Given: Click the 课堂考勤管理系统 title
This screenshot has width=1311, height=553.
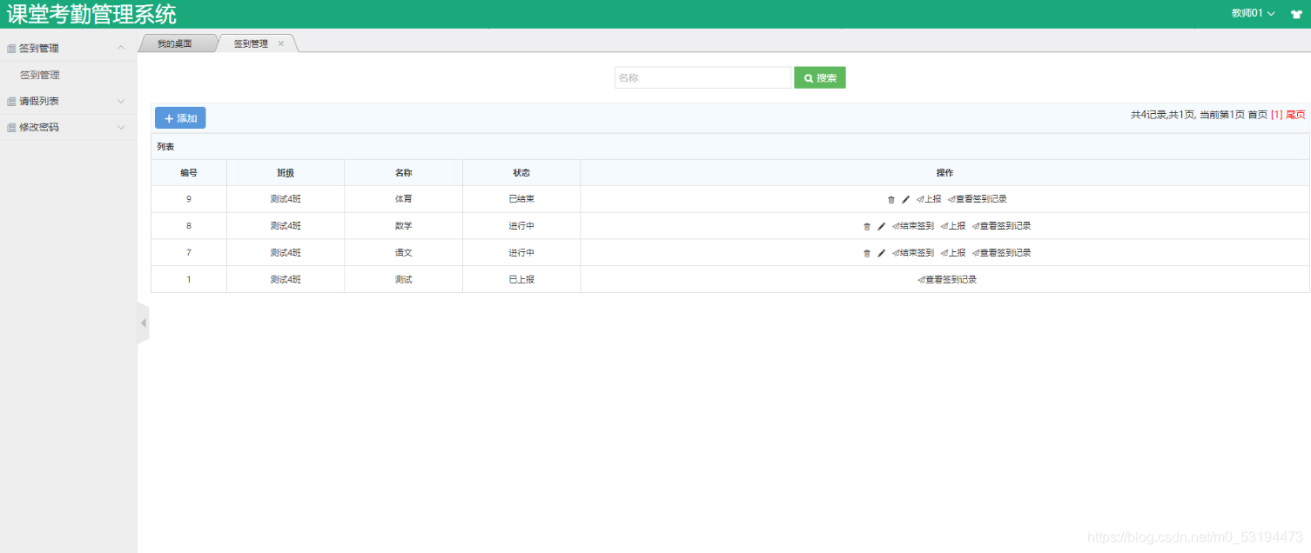Looking at the screenshot, I should pos(91,14).
